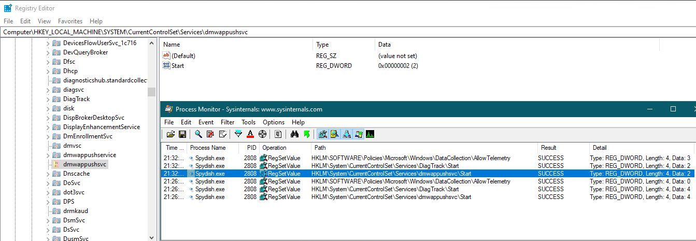Toggle Show Registry Activity button
Viewport: 696px width, 241px height.
coord(323,134)
